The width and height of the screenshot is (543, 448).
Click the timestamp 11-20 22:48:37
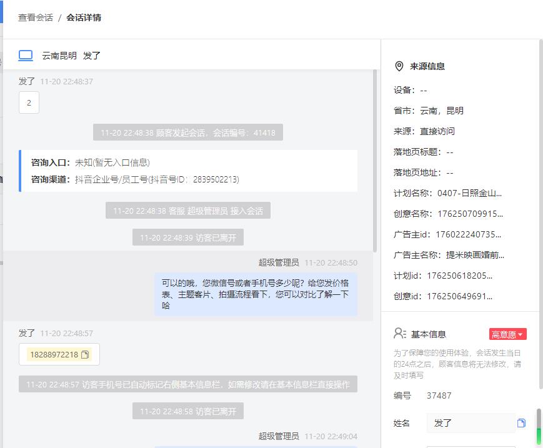66,81
